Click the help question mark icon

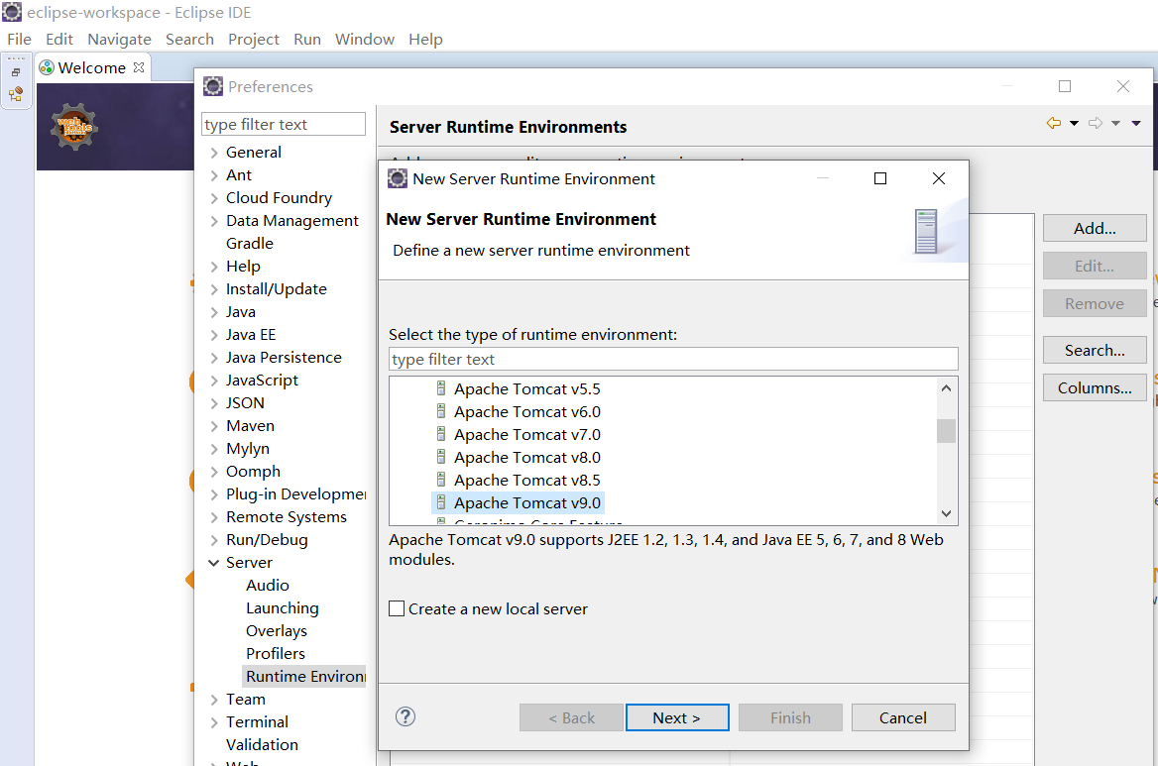pyautogui.click(x=405, y=716)
